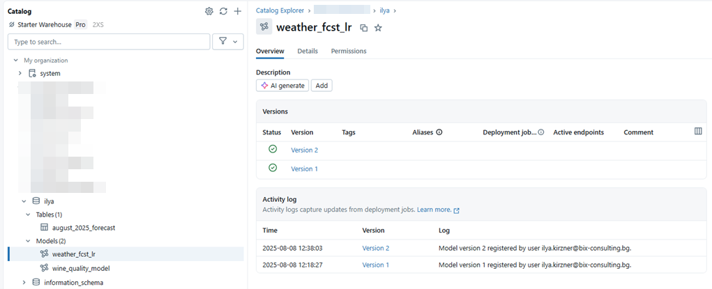Open Learn more link in Activity log
Image resolution: width=712 pixels, height=289 pixels.
click(x=438, y=210)
